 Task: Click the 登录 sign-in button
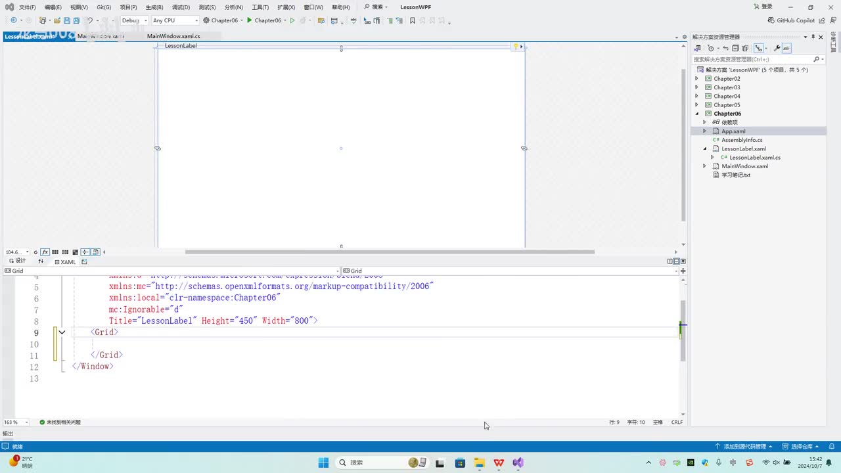tap(763, 7)
